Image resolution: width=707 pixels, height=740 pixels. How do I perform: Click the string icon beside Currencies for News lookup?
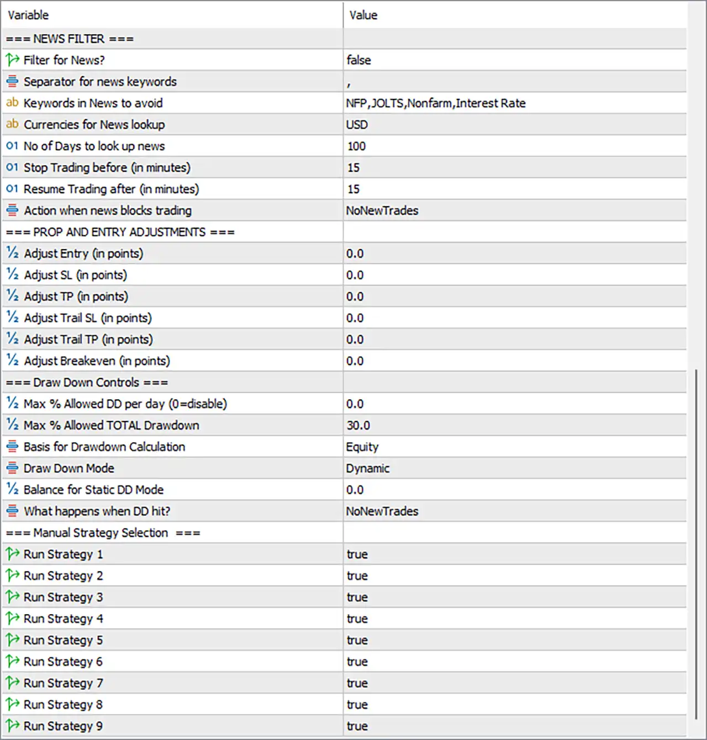12,124
